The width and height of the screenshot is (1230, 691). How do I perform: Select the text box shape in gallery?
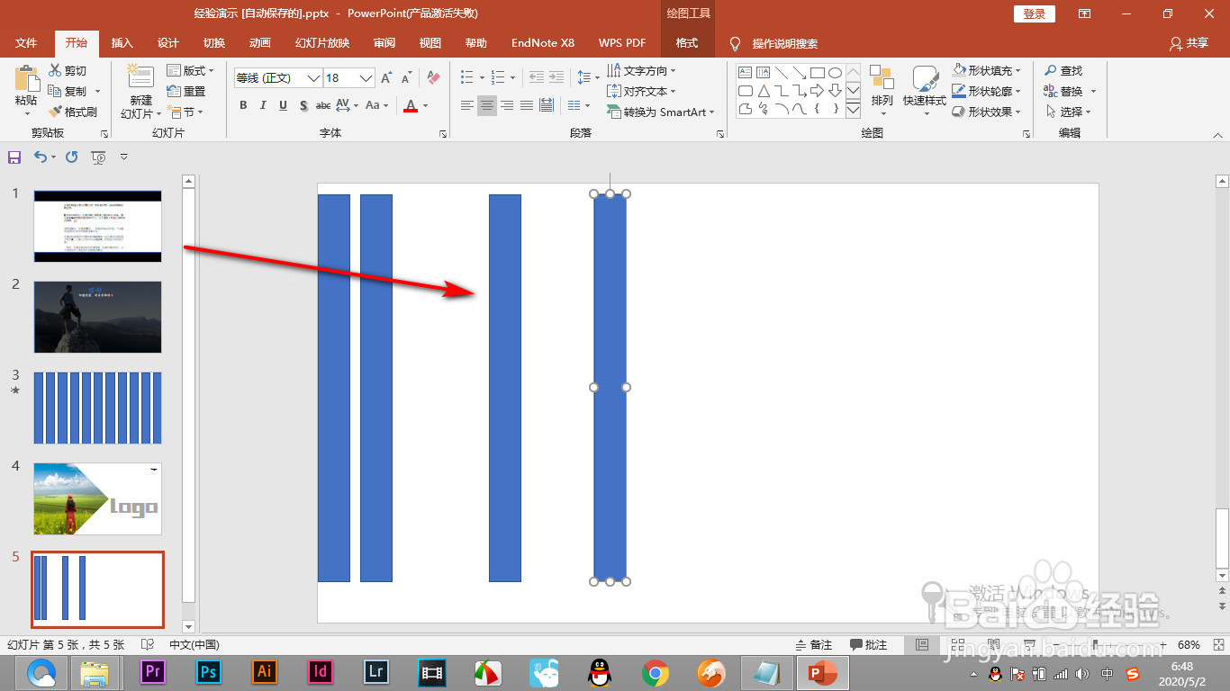pyautogui.click(x=745, y=73)
